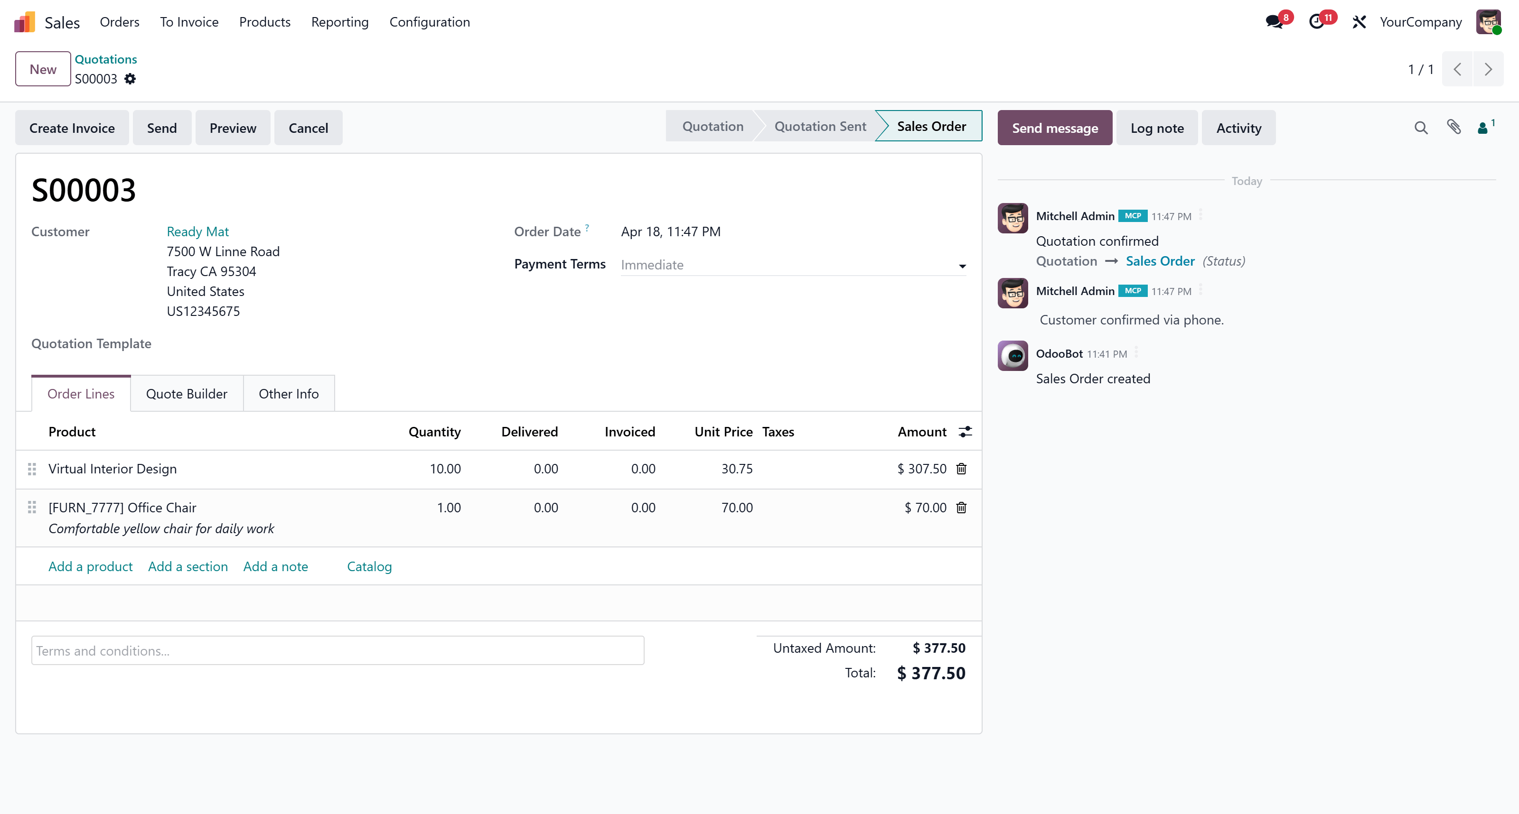The width and height of the screenshot is (1519, 814).
Task: Open the messages chat bubble icon
Action: pyautogui.click(x=1275, y=22)
